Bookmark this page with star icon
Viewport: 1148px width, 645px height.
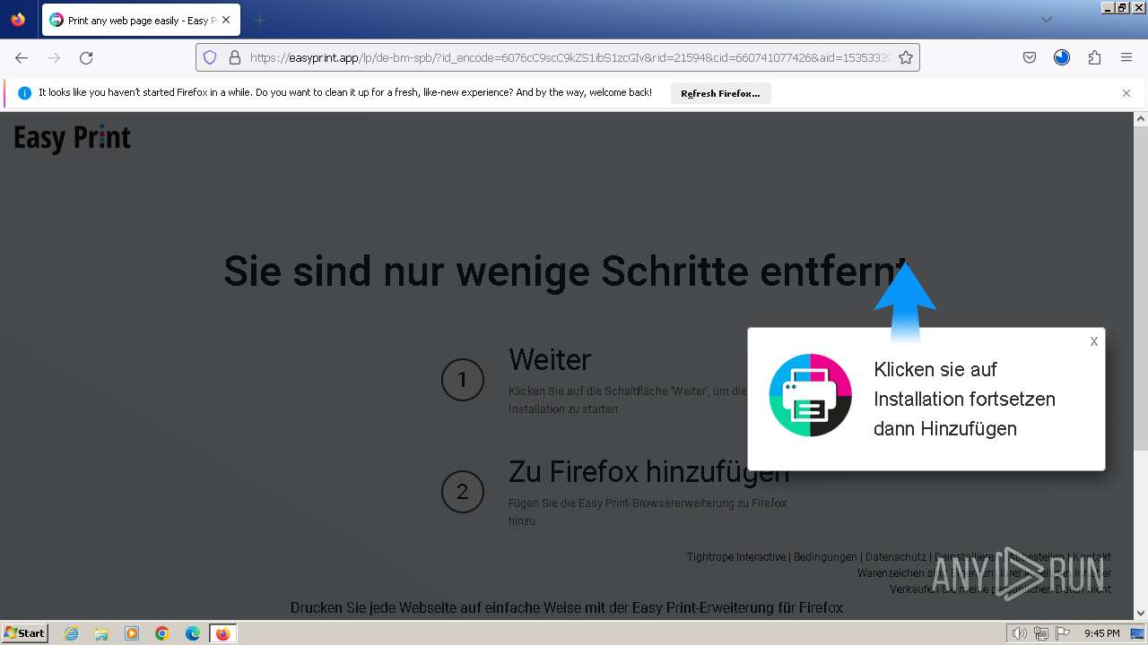tap(906, 57)
